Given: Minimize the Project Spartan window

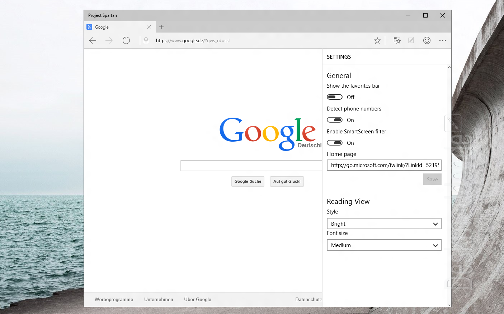Looking at the screenshot, I should [408, 15].
